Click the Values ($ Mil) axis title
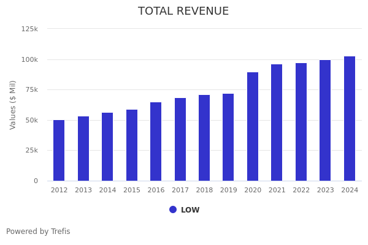368x245 pixels. 13,105
